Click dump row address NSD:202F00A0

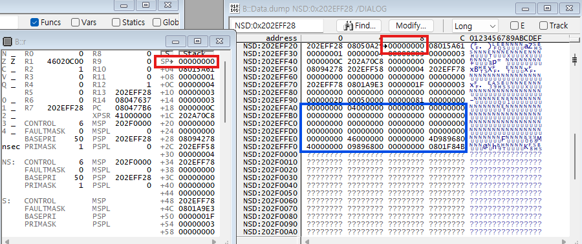270,232
